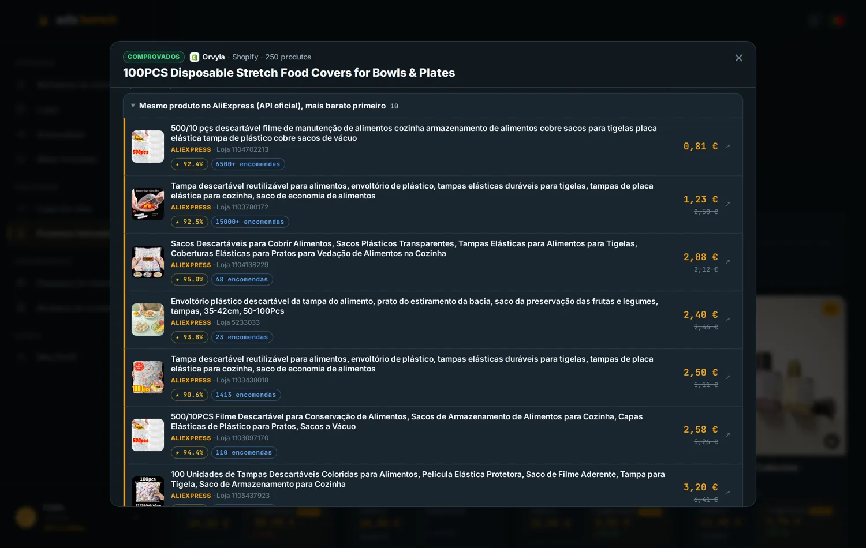Open external link for 2,08 € listing
Viewport: 866px width, 548px height.
(727, 262)
